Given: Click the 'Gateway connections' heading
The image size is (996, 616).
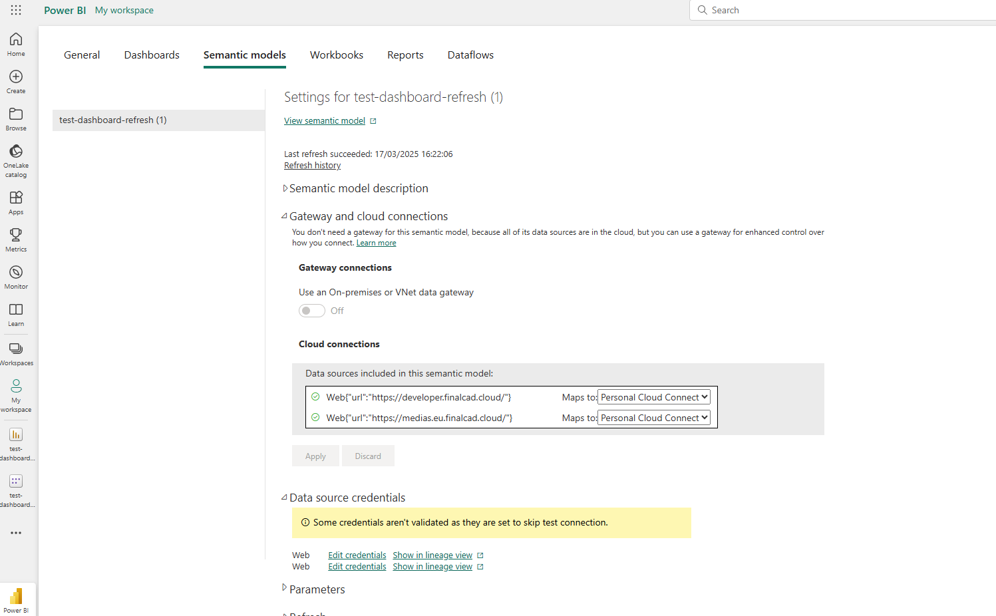Looking at the screenshot, I should tap(345, 267).
